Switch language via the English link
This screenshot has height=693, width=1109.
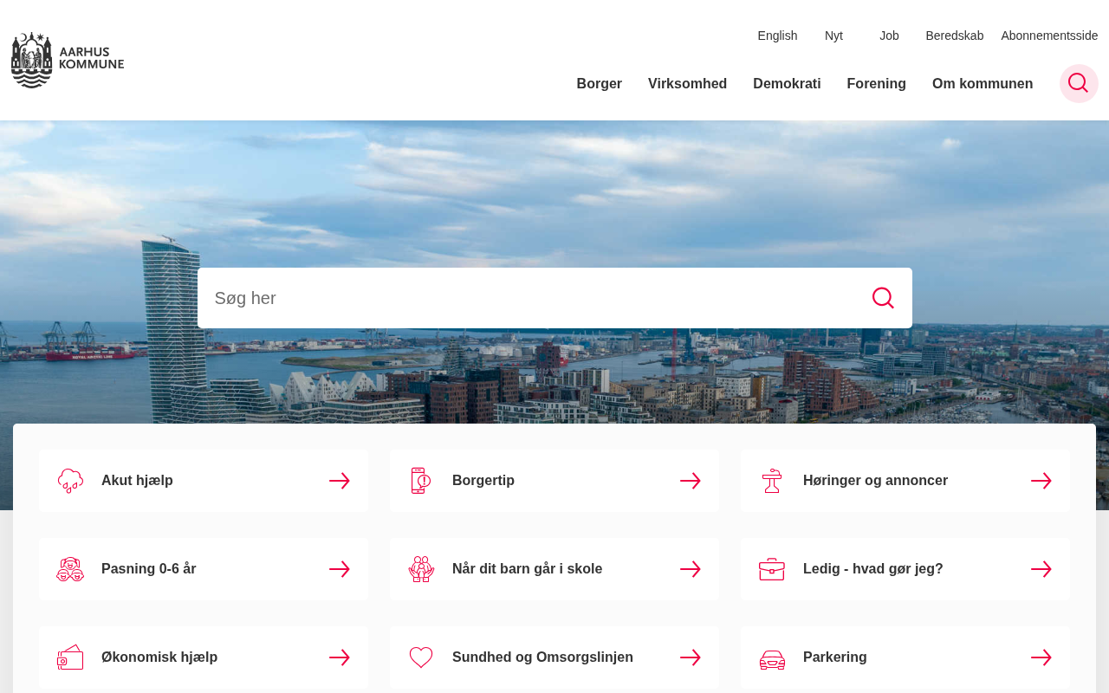tap(777, 36)
